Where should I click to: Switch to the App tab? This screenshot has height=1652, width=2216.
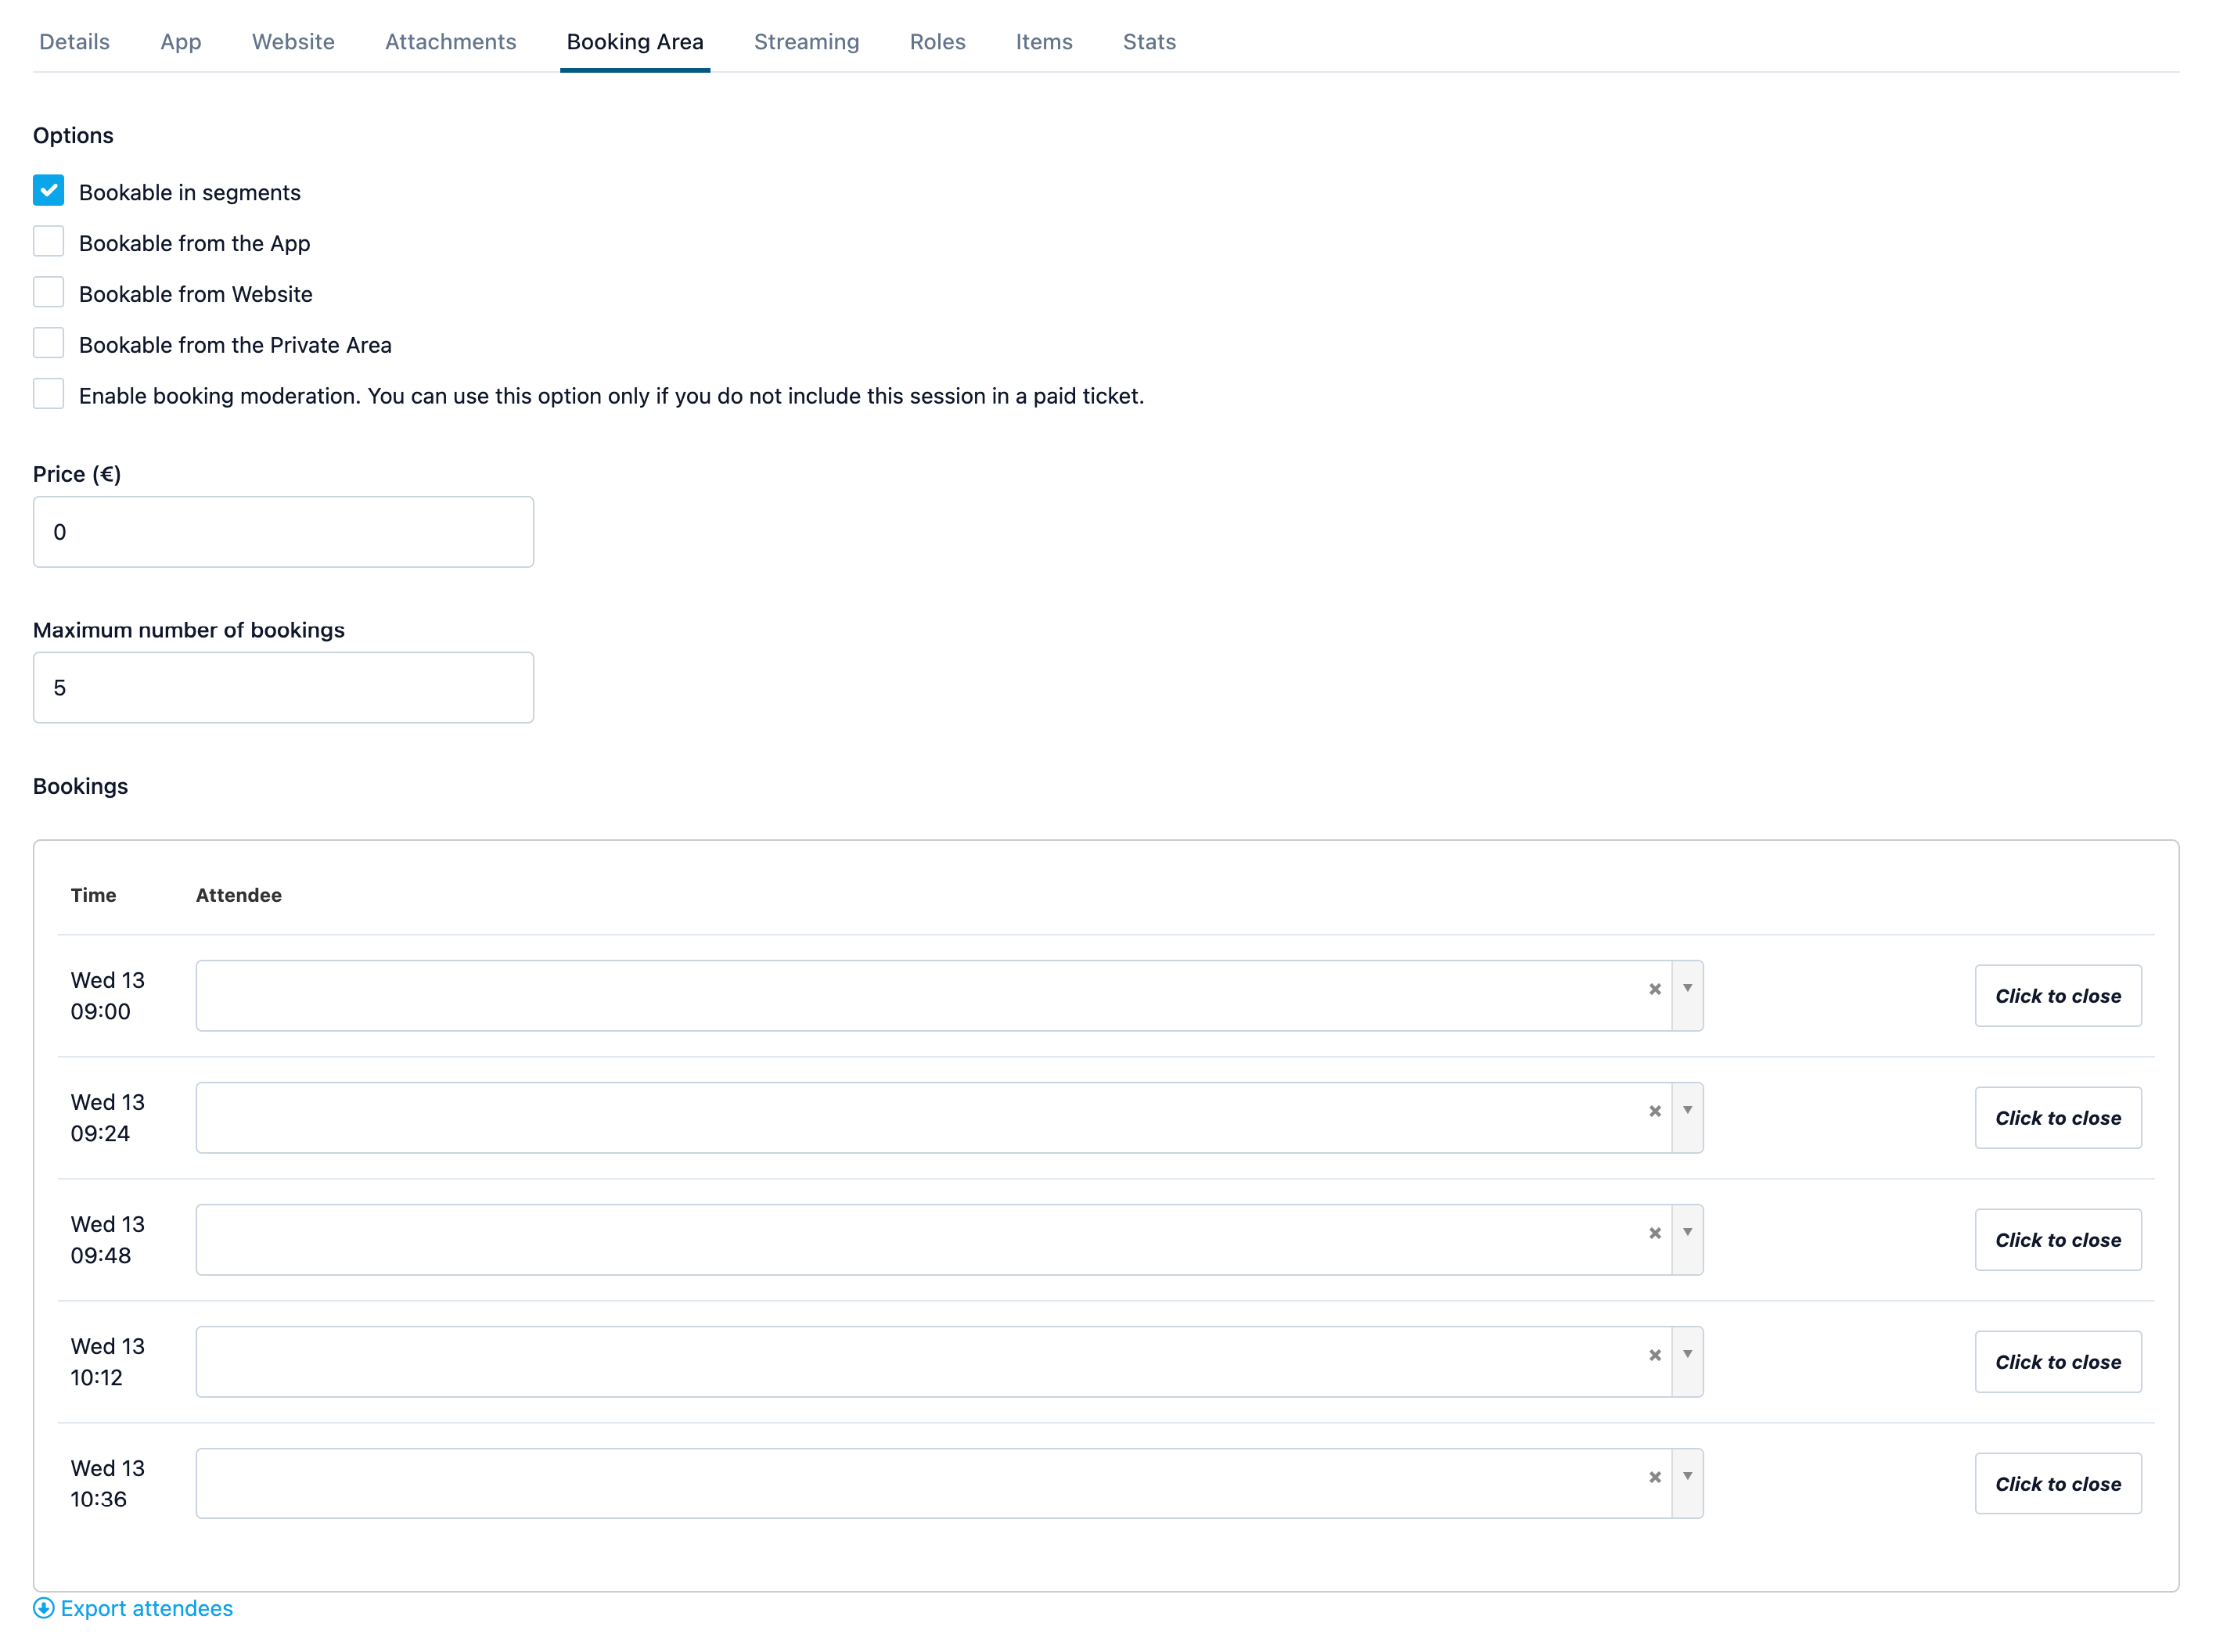pos(181,42)
